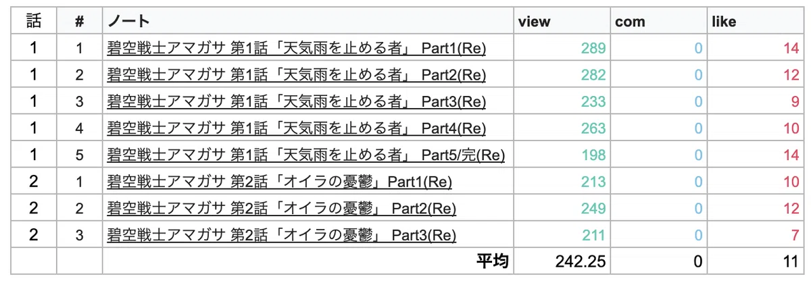Open the 第1話 Part3(Re) note link
This screenshot has width=811, height=281.
click(x=297, y=102)
